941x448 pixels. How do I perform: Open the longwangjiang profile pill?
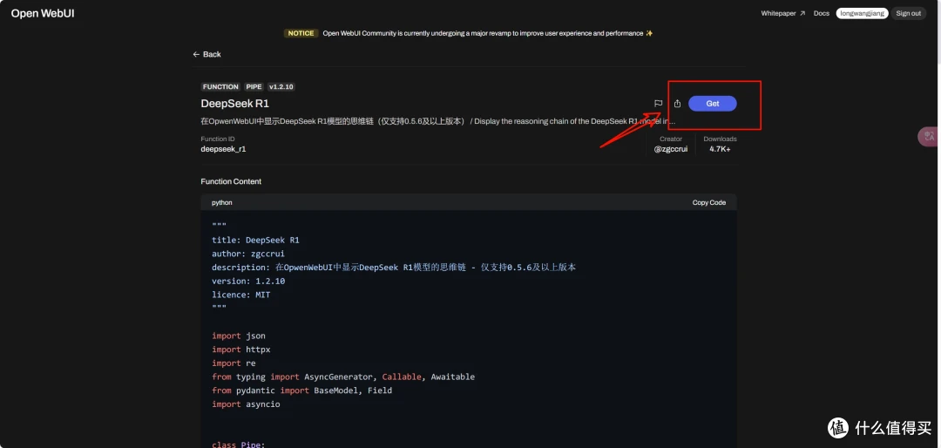[x=862, y=13]
